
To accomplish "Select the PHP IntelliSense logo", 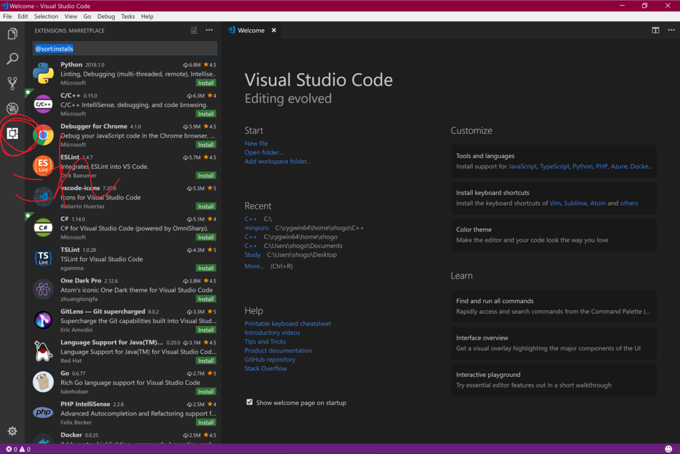I will click(43, 412).
